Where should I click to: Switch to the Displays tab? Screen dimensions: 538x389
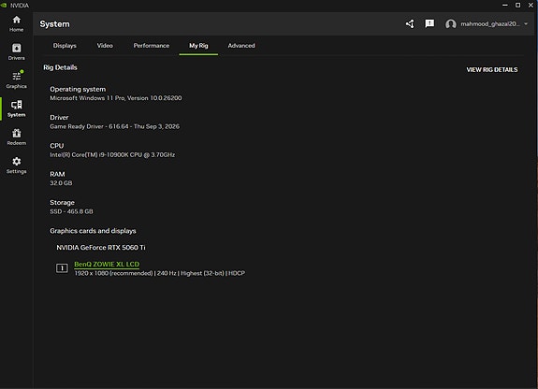[65, 46]
